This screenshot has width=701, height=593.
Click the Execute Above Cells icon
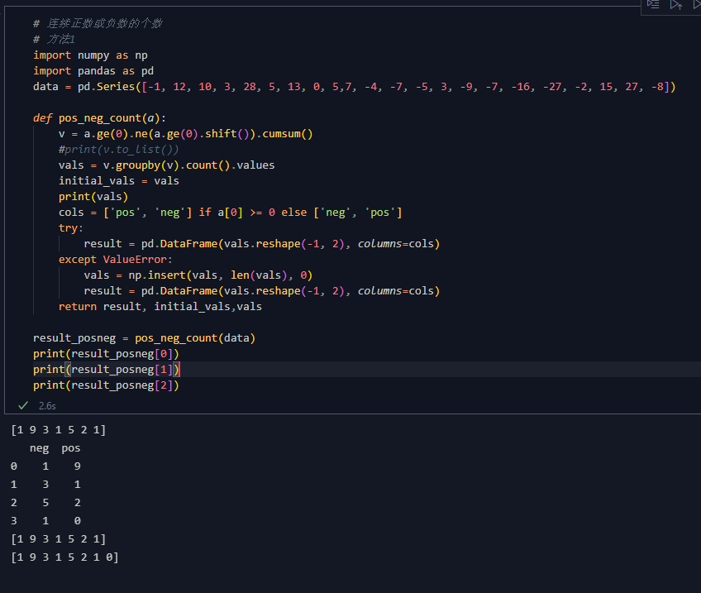point(675,5)
